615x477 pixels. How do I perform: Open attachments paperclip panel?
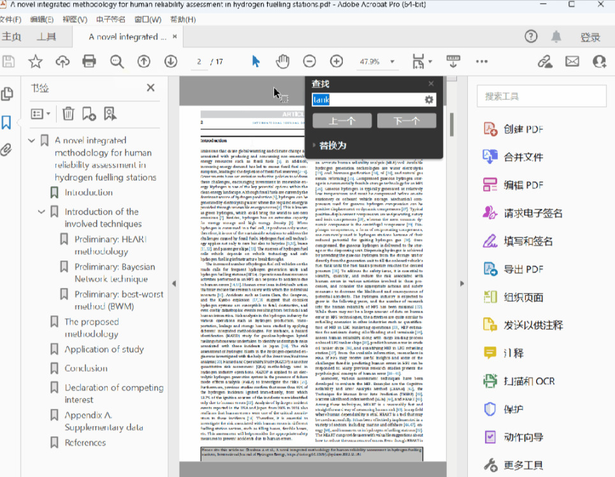pyautogui.click(x=7, y=150)
